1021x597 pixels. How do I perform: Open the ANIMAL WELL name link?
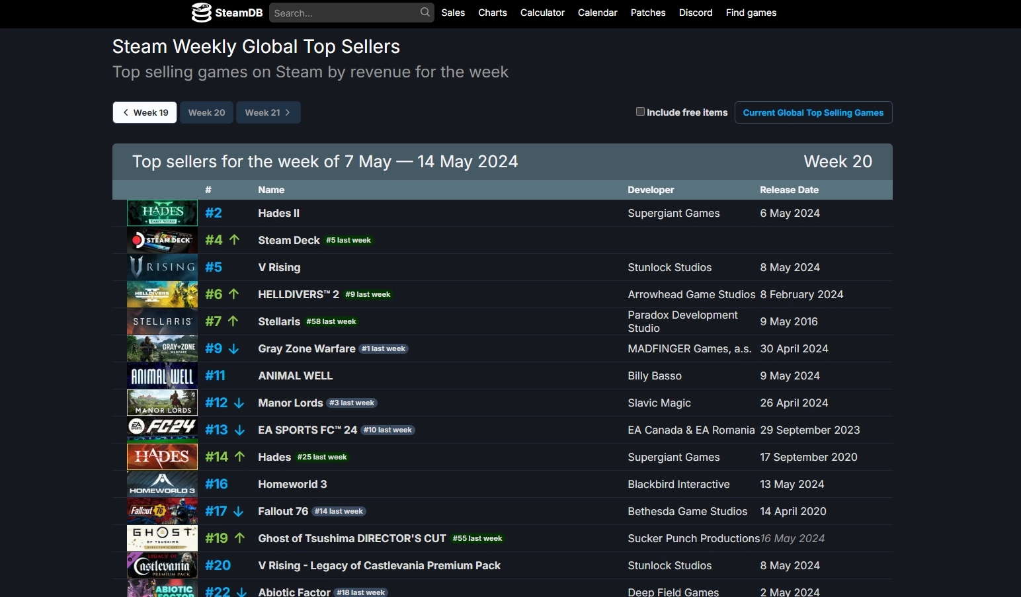point(296,376)
